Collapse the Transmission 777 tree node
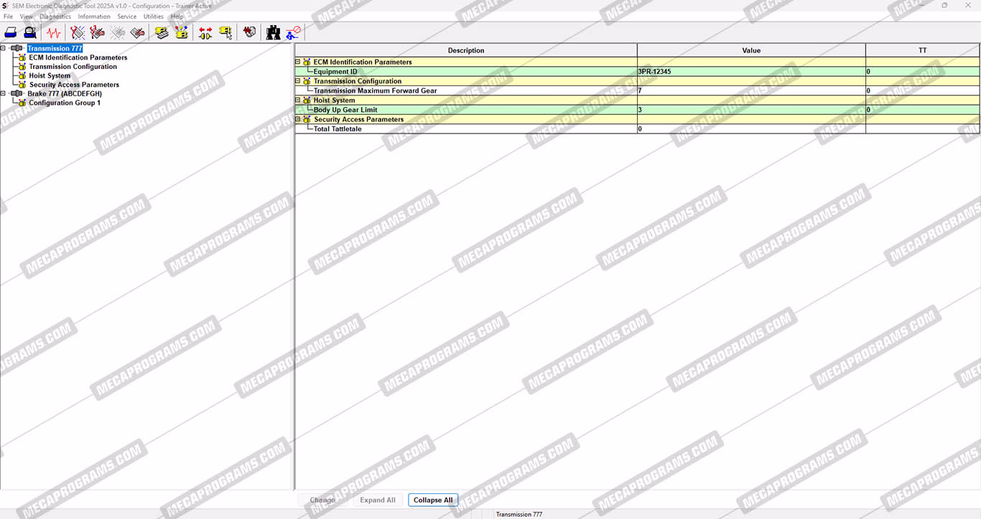The width and height of the screenshot is (981, 519). click(x=3, y=49)
